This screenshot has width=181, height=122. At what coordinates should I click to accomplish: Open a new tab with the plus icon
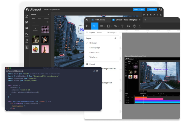(145, 20)
